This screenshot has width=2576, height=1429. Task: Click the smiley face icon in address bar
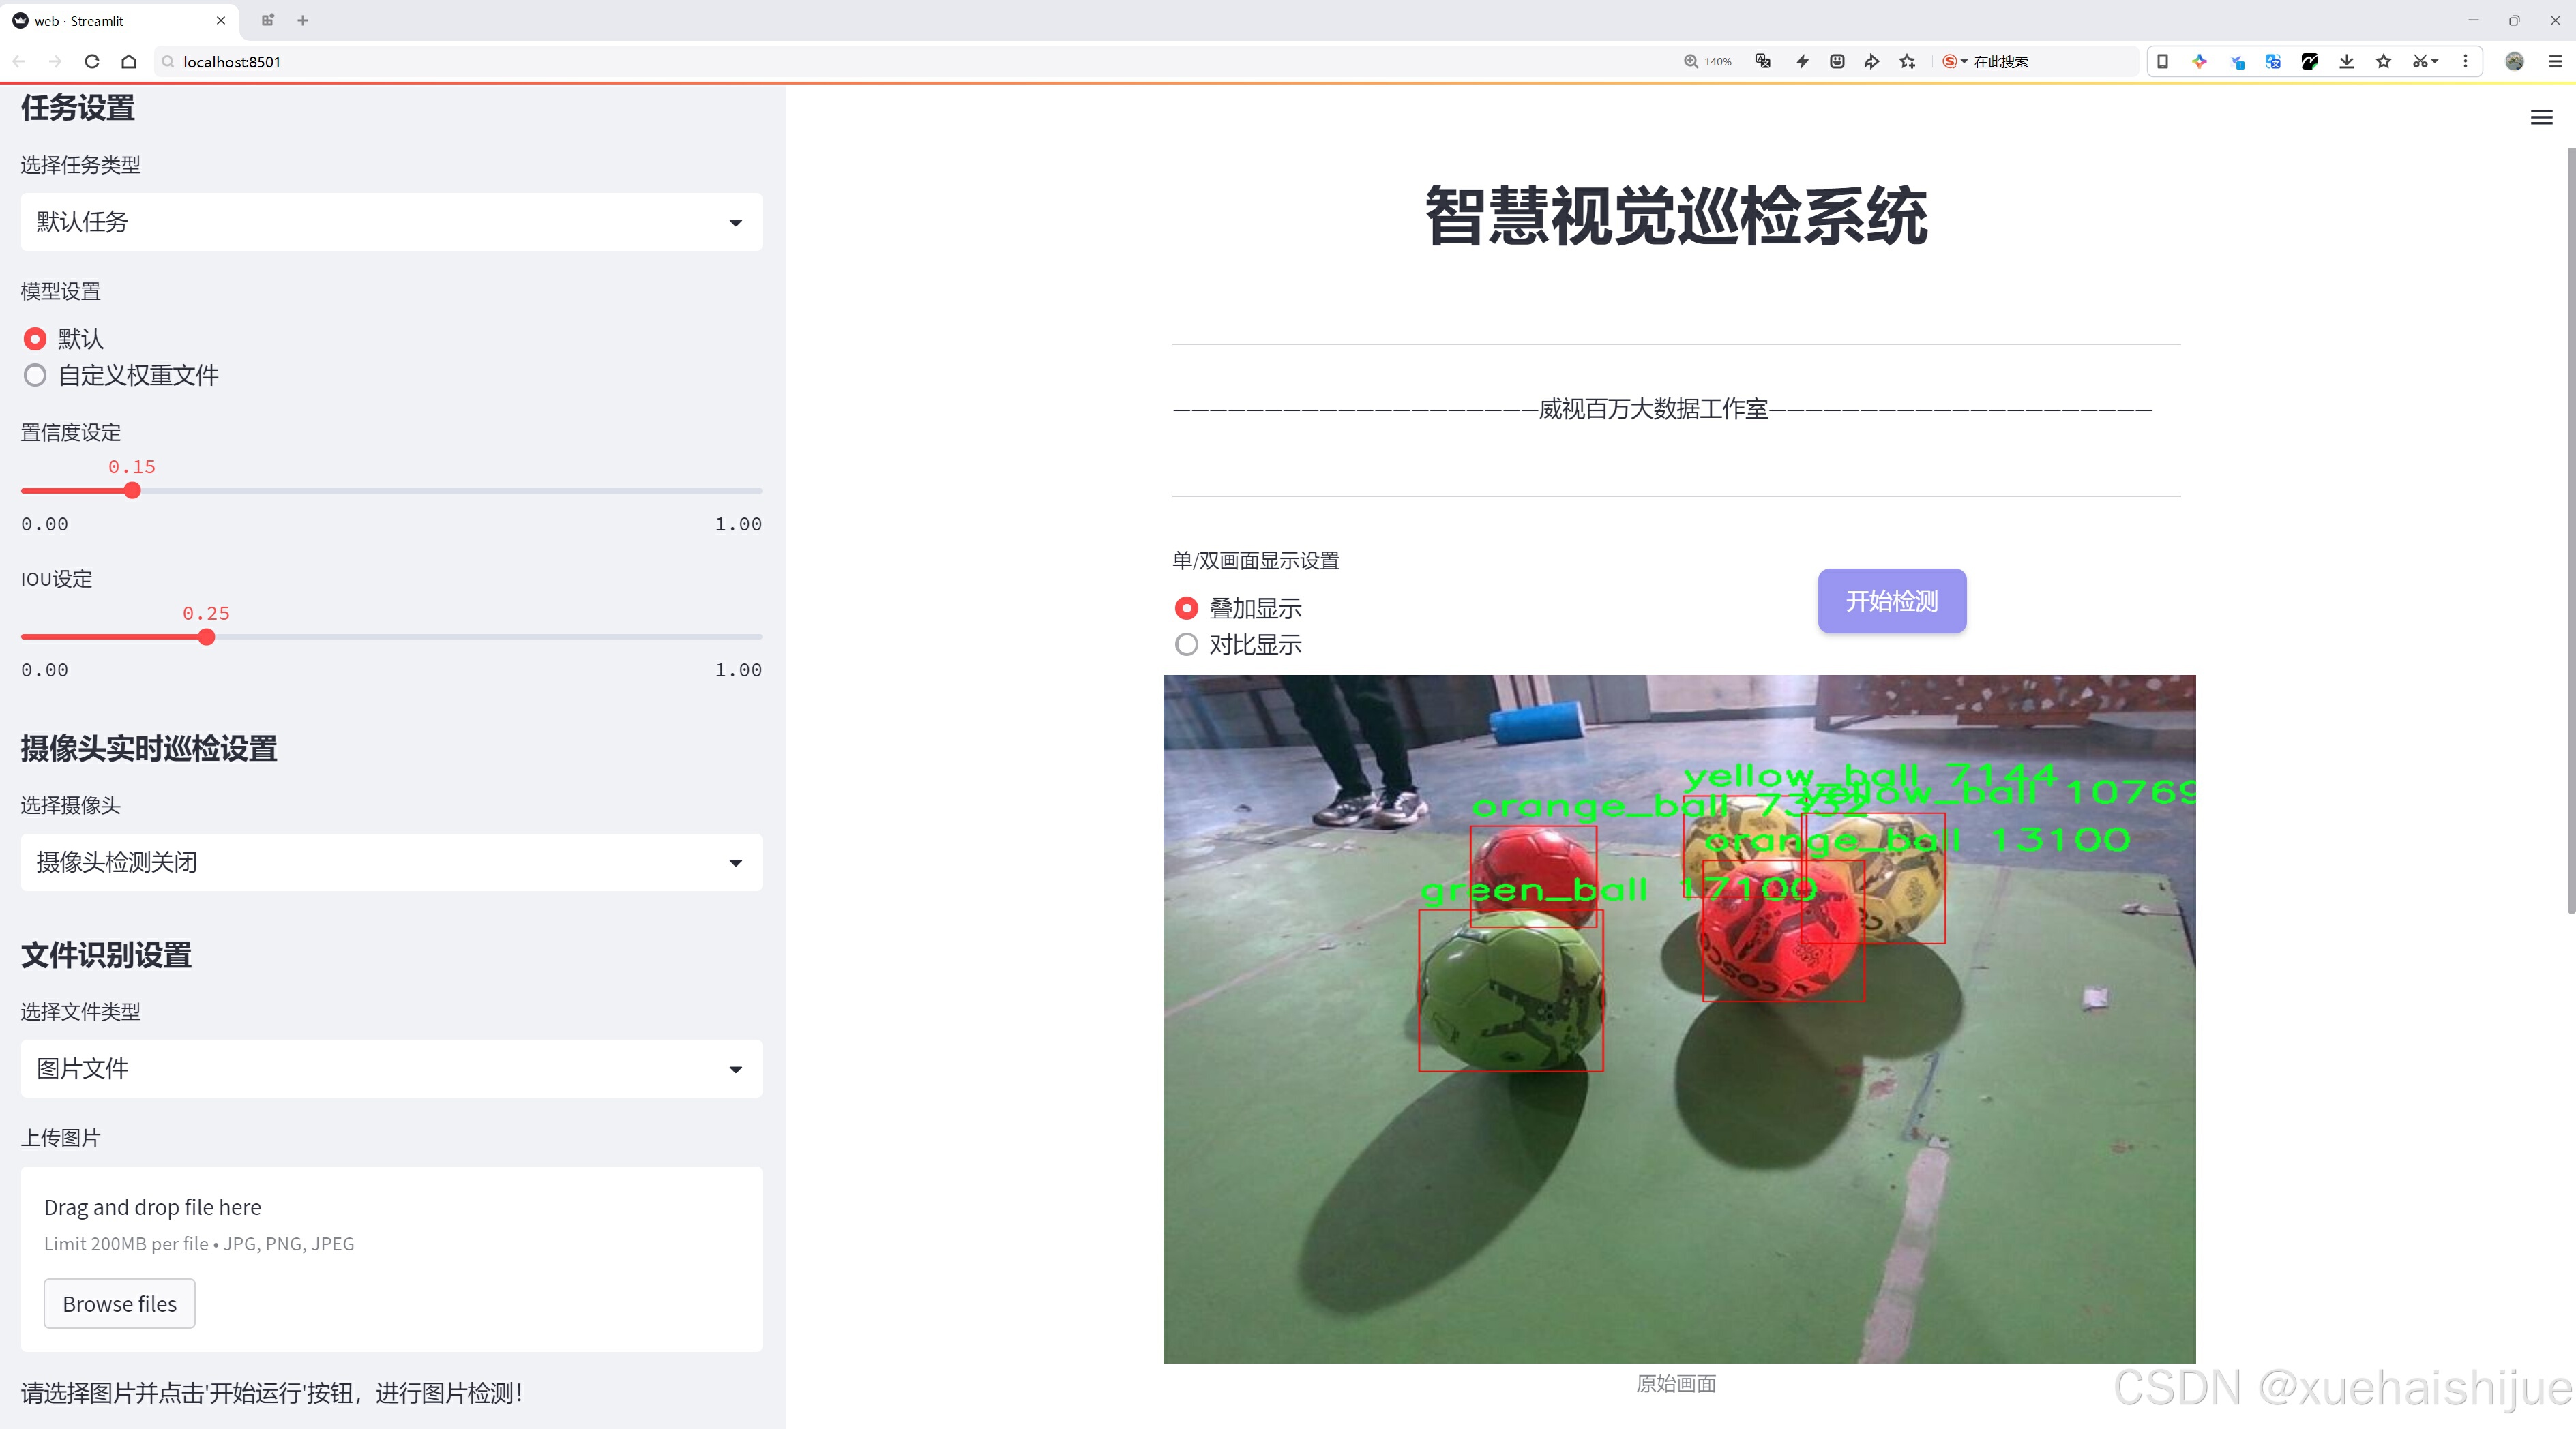(x=1837, y=61)
